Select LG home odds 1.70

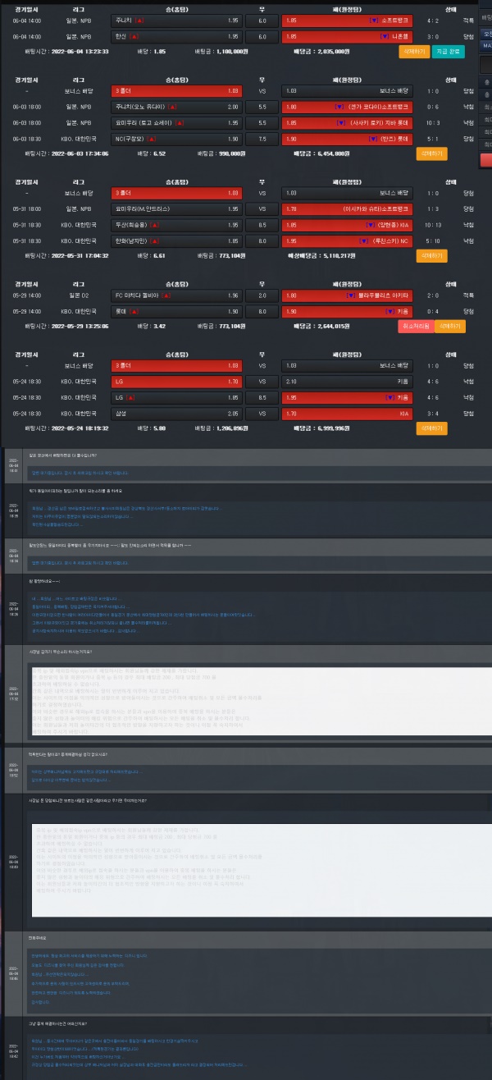pos(175,382)
